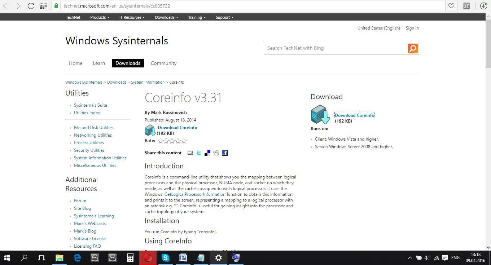Click the large server icon under Download heading
Viewport: 491px width, 265px height.
(x=320, y=115)
